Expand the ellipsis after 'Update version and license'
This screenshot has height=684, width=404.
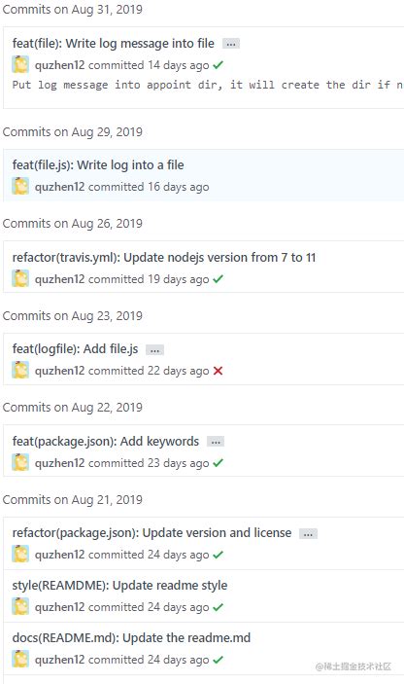308,534
